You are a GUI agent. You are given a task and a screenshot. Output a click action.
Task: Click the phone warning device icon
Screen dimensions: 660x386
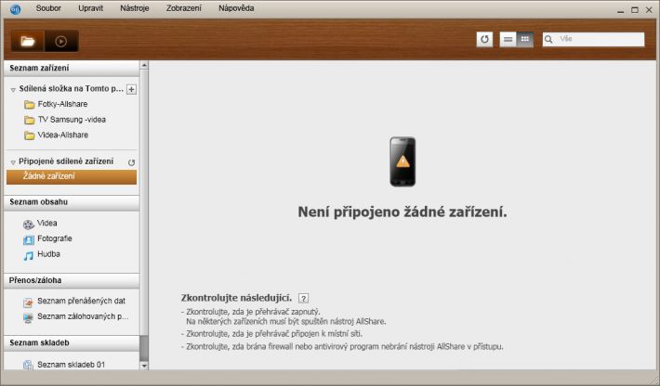pos(403,161)
